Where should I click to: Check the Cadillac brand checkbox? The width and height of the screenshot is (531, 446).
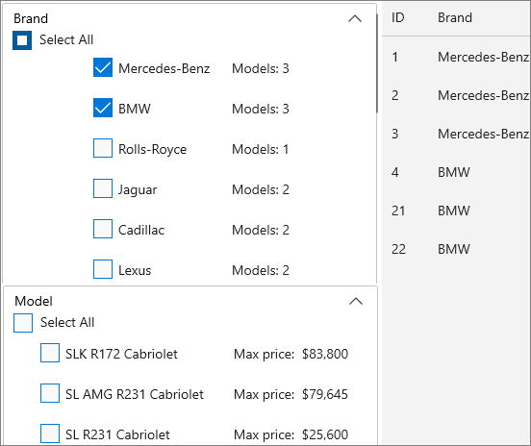103,229
